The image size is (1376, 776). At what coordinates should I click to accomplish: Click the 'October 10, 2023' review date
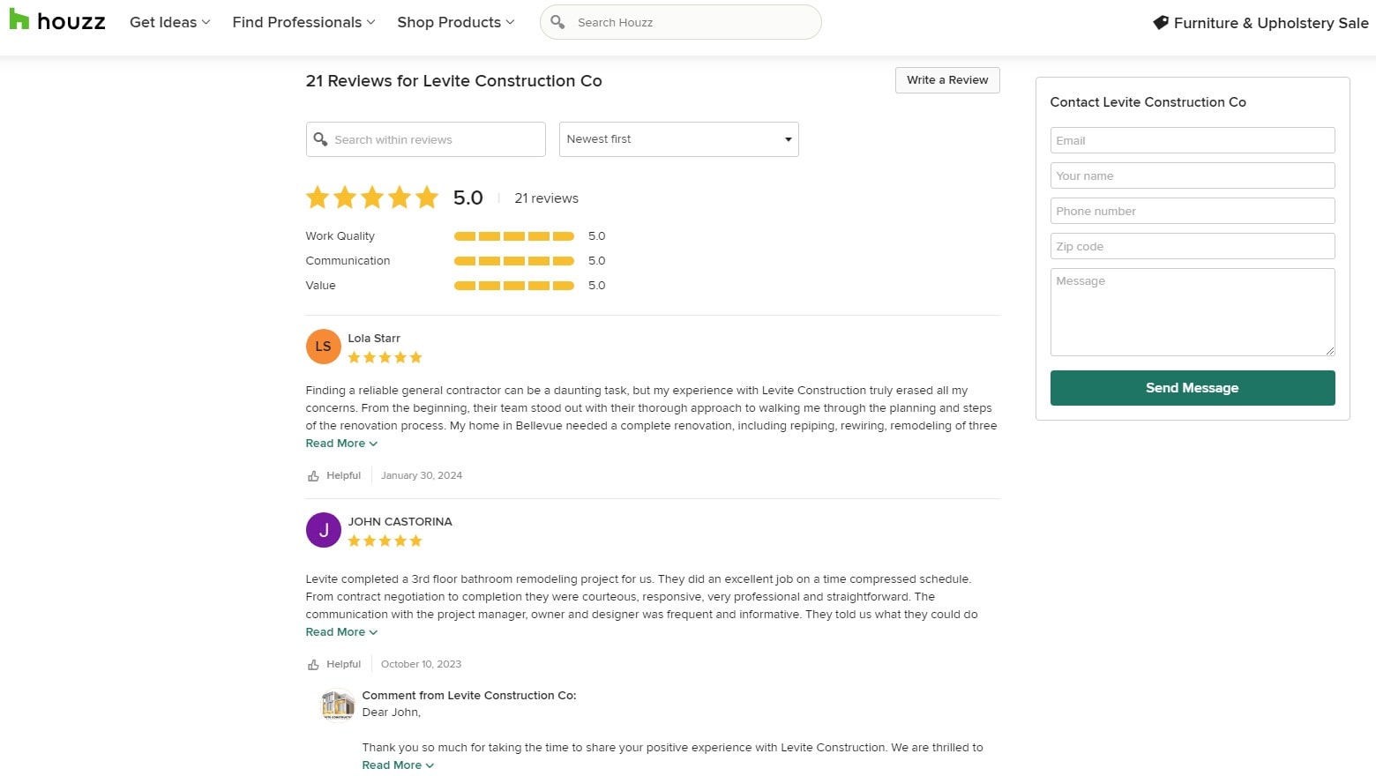click(421, 664)
